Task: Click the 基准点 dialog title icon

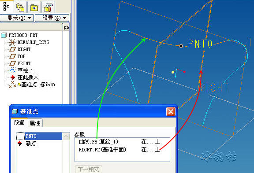Action: click(15, 111)
